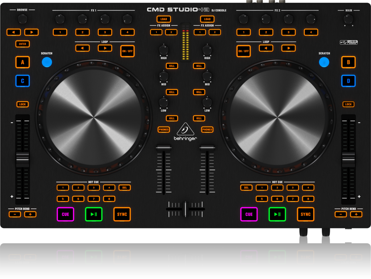Click the MAIN volume knob

point(349,19)
